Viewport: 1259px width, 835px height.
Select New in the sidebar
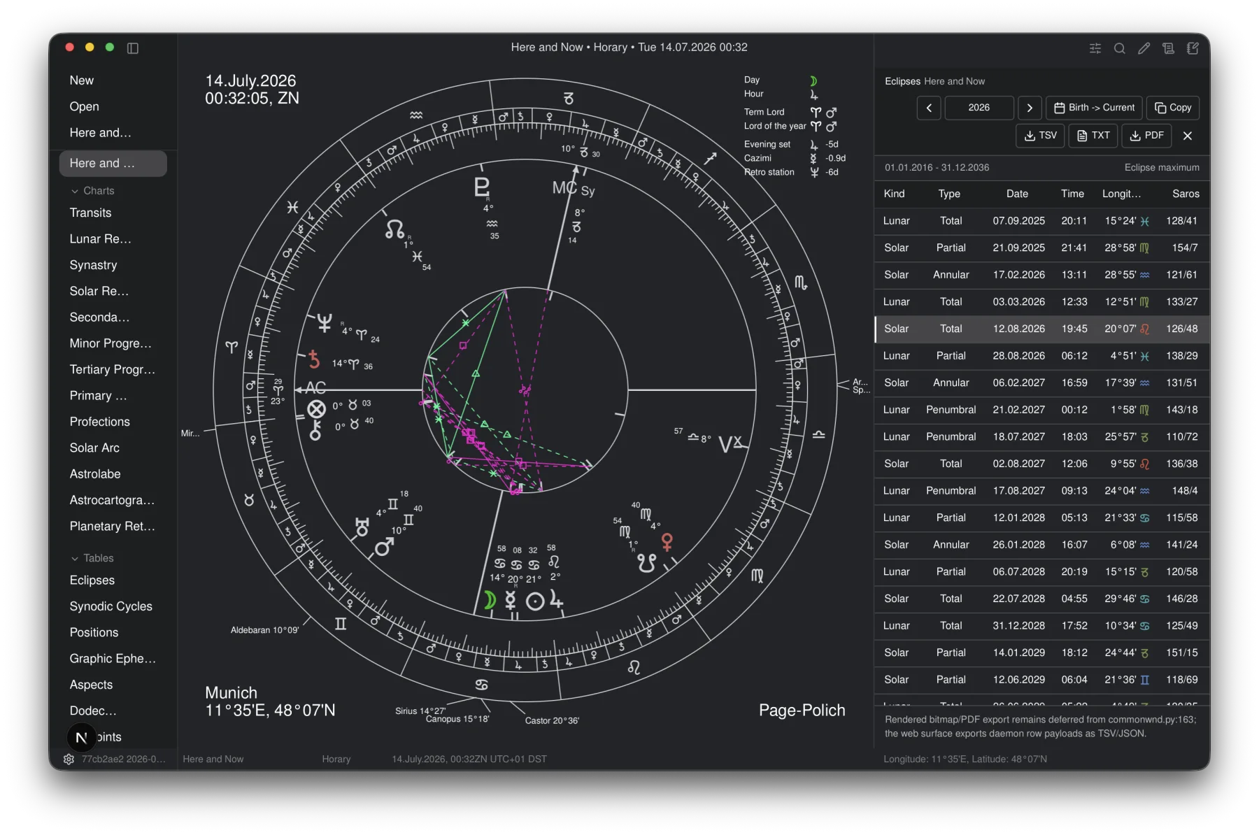(x=82, y=80)
